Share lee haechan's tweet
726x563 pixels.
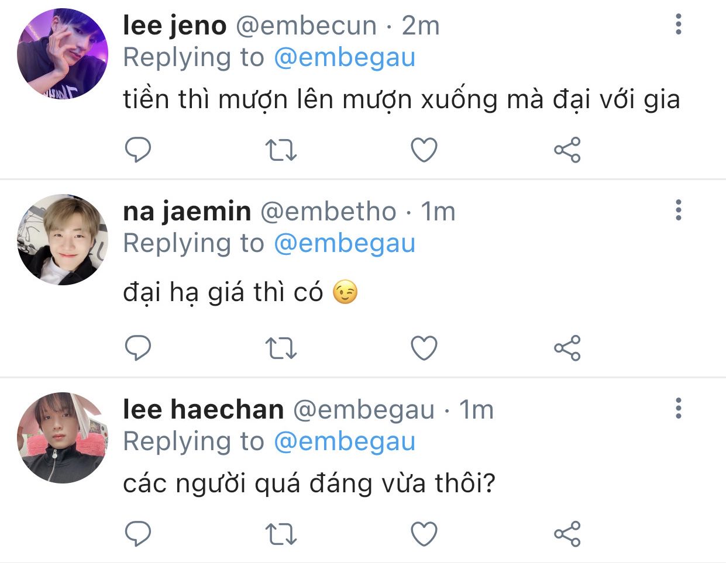pos(567,534)
